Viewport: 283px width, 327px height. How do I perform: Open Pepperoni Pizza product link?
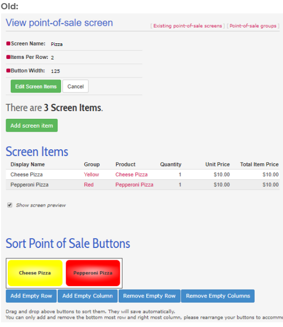click(134, 184)
